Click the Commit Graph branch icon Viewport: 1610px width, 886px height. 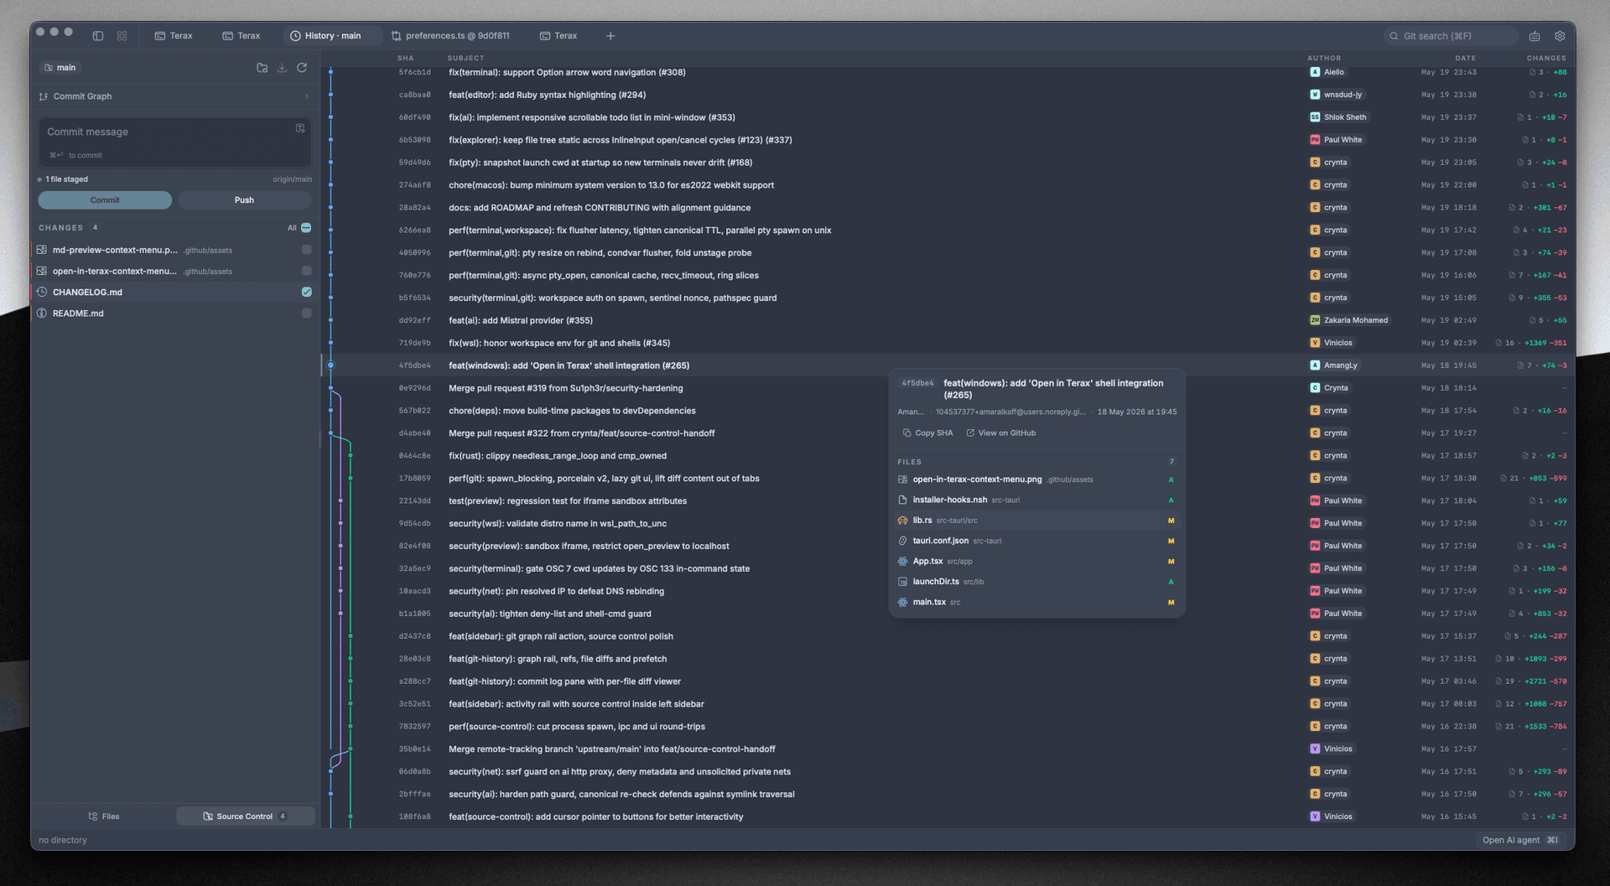44,96
